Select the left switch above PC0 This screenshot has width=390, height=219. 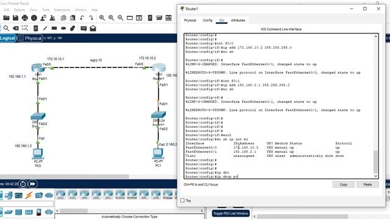click(x=38, y=116)
